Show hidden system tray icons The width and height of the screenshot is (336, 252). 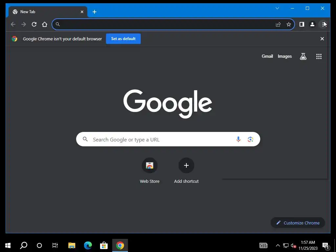click(x=278, y=245)
